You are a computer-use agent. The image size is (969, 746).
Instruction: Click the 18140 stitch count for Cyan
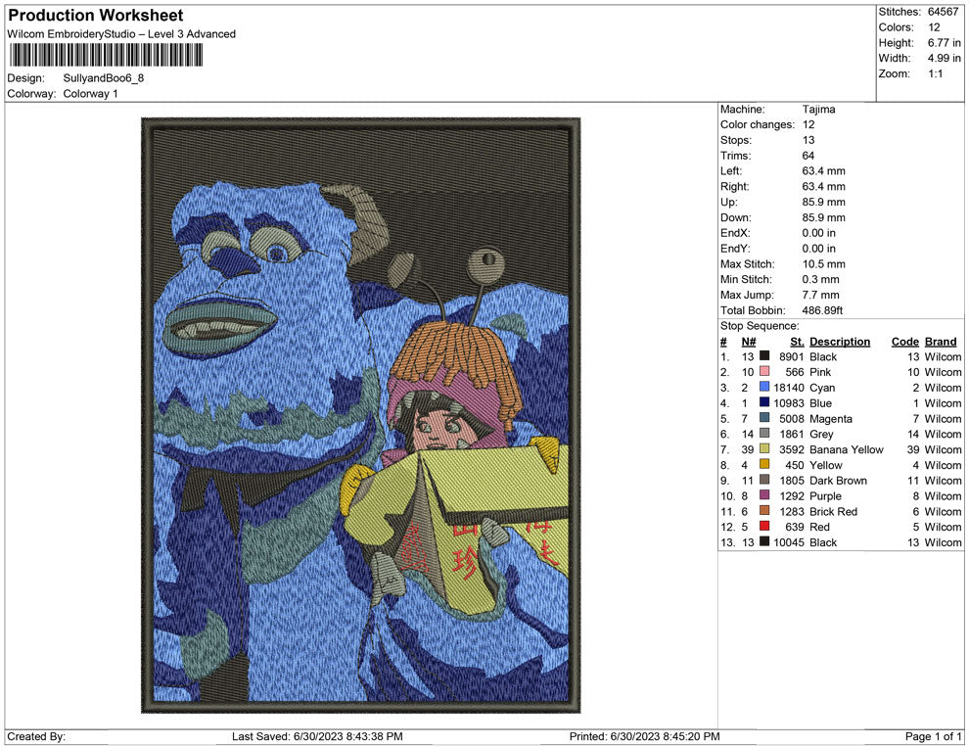[x=789, y=388]
